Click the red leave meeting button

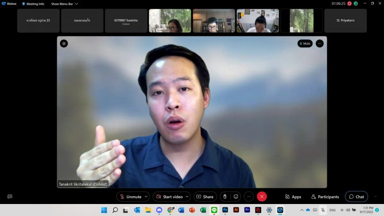pos(262,196)
